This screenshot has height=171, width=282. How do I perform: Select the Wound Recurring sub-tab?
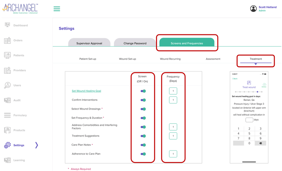coord(170,59)
